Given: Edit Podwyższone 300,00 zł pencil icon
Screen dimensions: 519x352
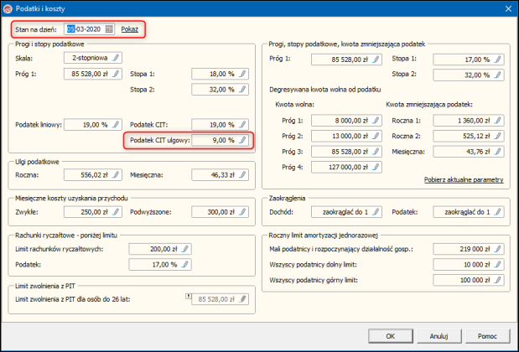Looking at the screenshot, I should click(x=242, y=212).
